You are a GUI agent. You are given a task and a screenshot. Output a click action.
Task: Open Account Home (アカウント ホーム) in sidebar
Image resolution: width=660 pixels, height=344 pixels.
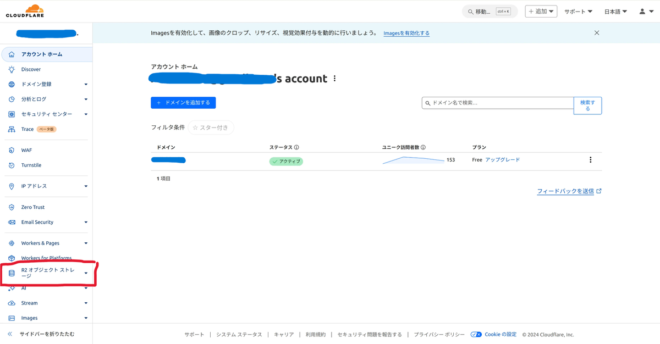(x=46, y=54)
